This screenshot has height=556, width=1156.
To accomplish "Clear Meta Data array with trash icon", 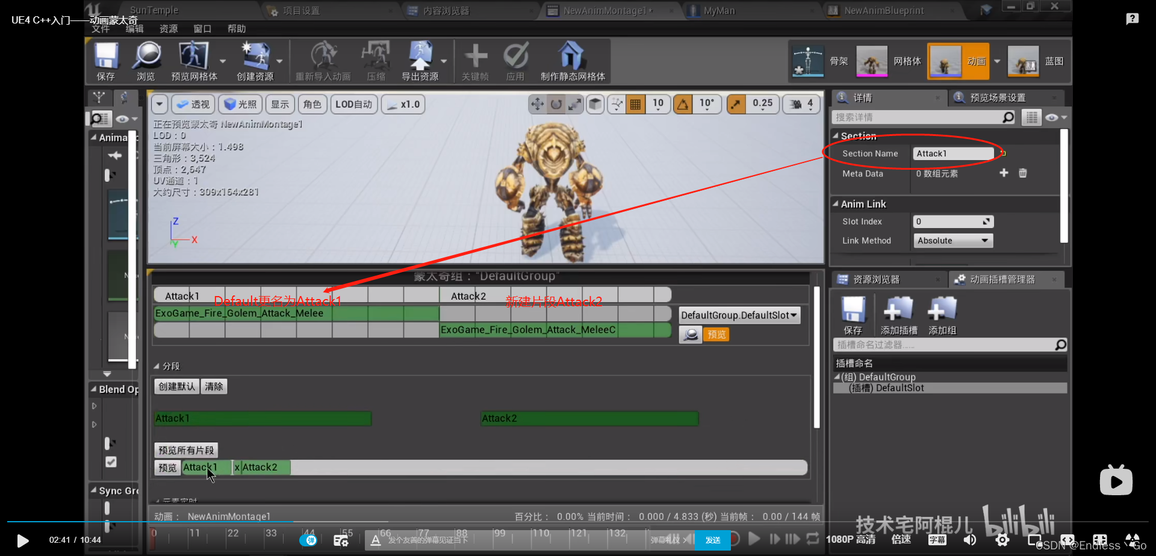I will [1022, 173].
